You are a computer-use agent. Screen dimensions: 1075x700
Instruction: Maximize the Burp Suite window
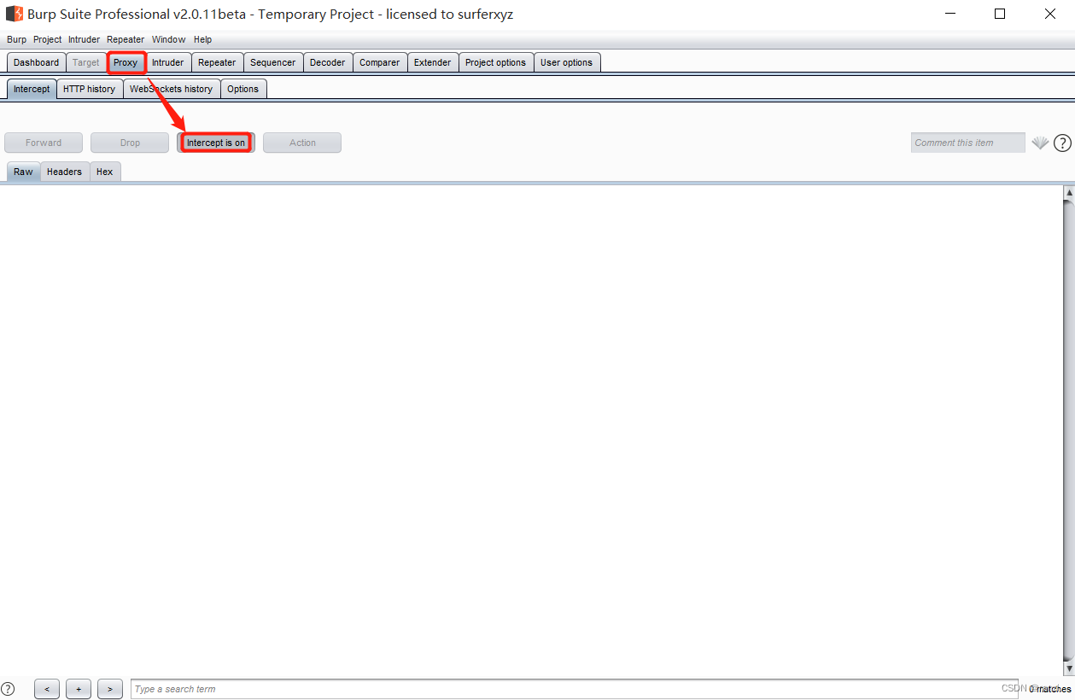pos(1000,14)
